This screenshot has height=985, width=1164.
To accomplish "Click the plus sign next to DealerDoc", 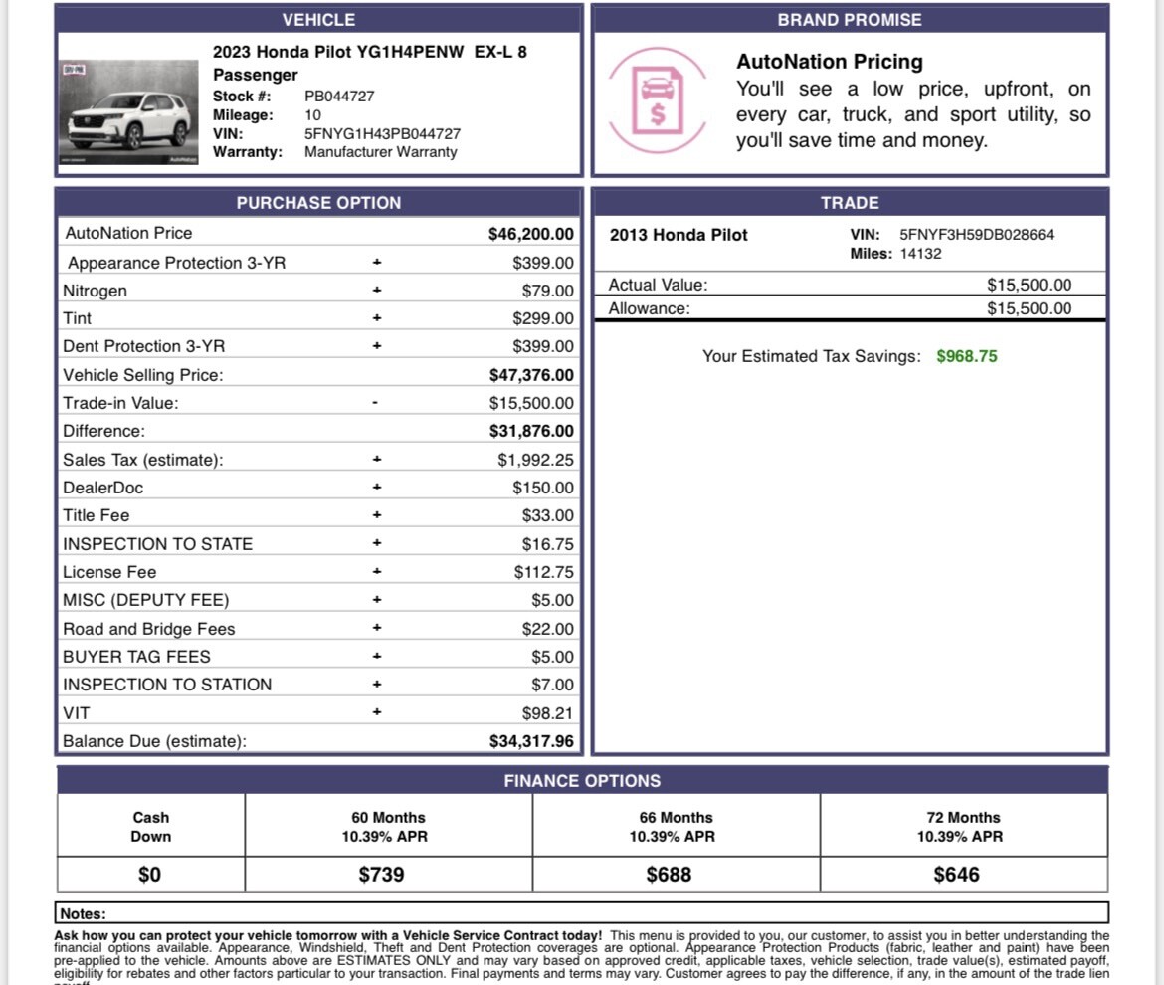I will 375,487.
